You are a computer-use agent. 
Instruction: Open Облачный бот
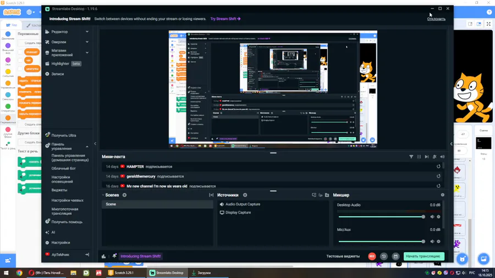pos(63,168)
